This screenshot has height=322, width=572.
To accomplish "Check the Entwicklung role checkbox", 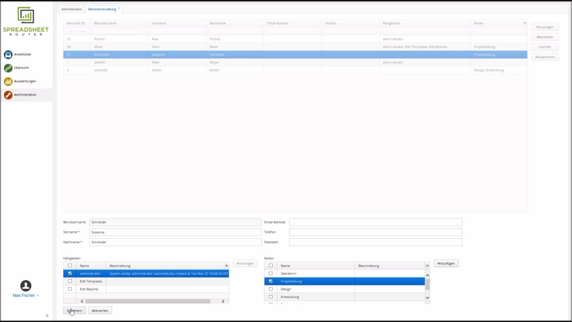I will tap(270, 297).
